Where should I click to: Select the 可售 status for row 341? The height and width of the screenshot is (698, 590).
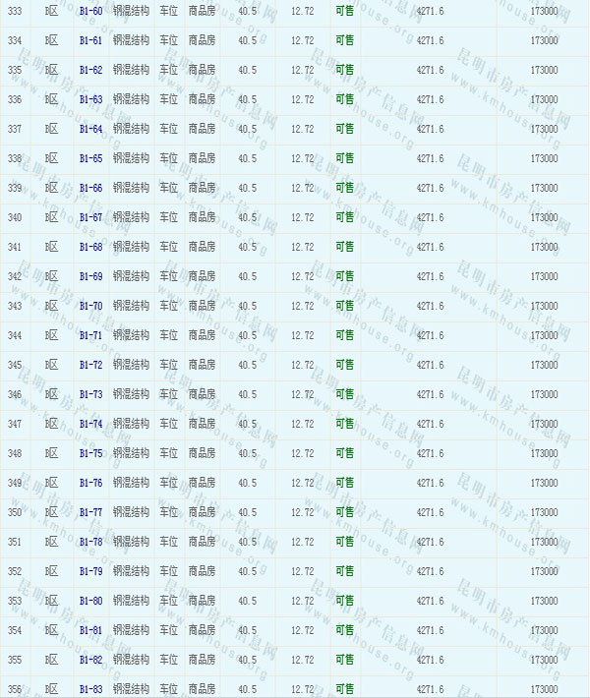[x=344, y=248]
